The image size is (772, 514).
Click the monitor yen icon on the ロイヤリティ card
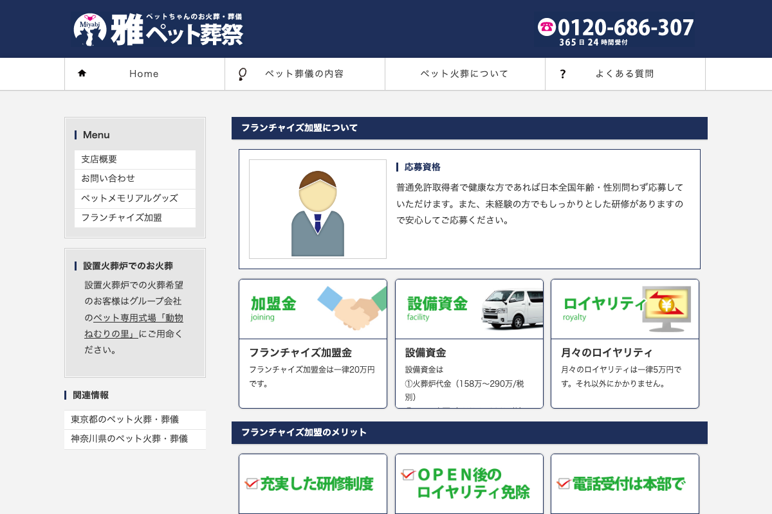[x=666, y=308]
